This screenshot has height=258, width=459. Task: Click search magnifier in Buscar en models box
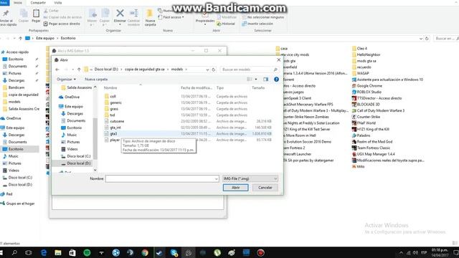(x=275, y=70)
